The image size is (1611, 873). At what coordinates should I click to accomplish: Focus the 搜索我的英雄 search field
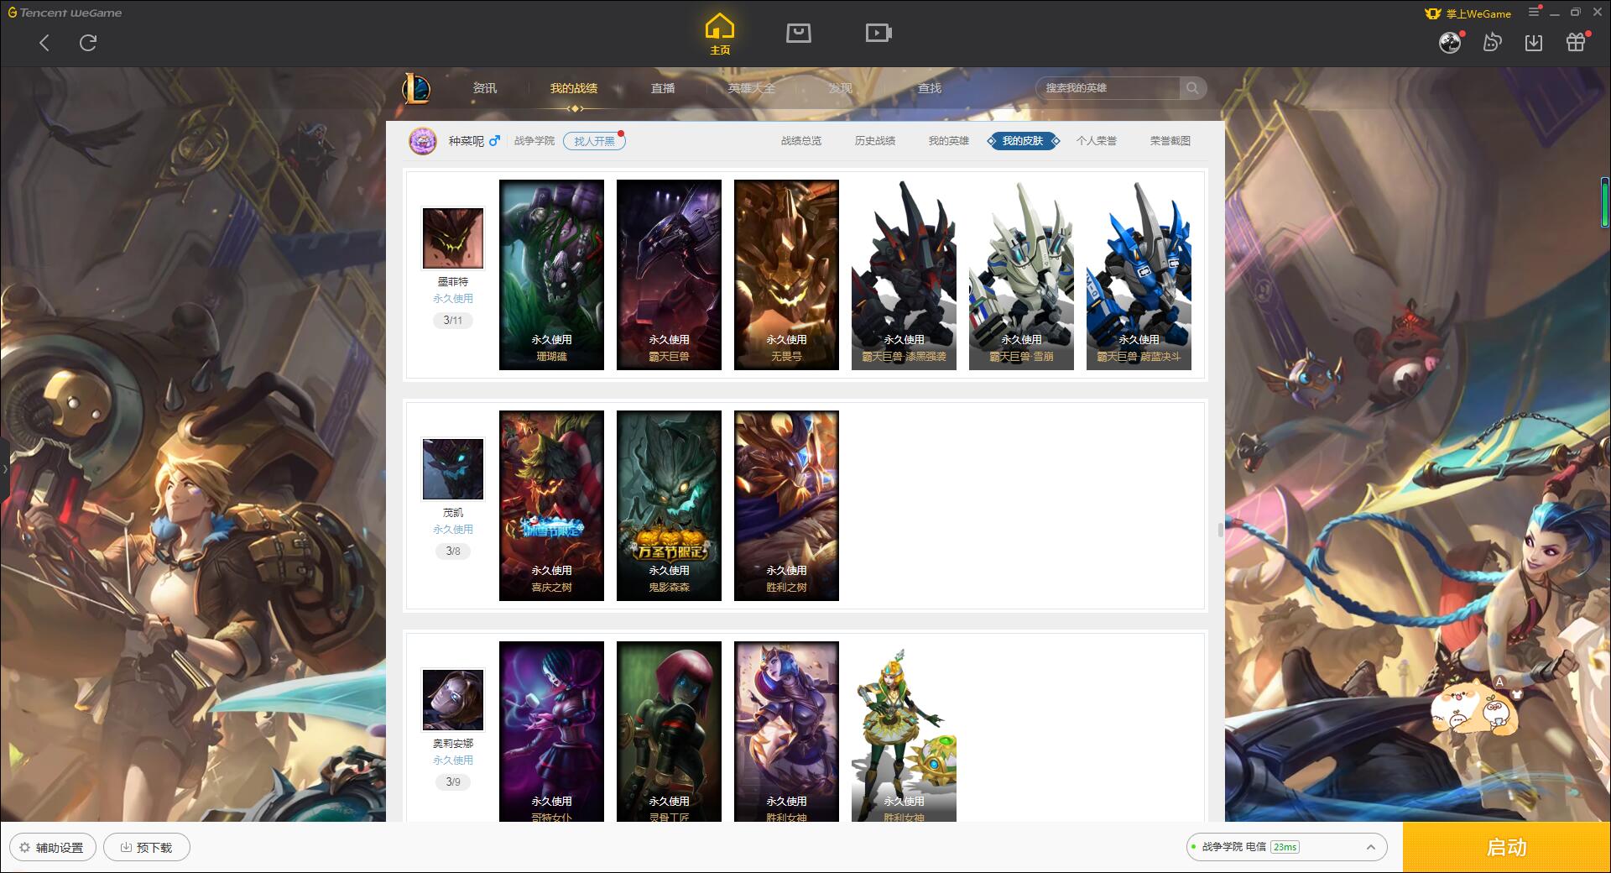click(1108, 88)
